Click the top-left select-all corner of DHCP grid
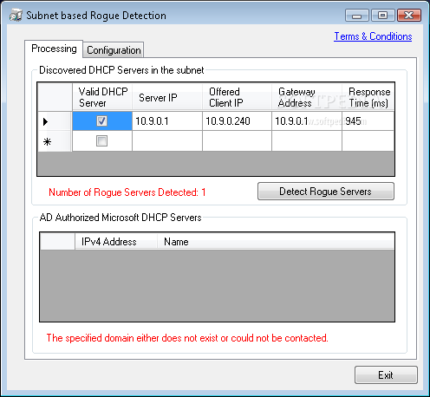The width and height of the screenshot is (430, 397). (55, 97)
